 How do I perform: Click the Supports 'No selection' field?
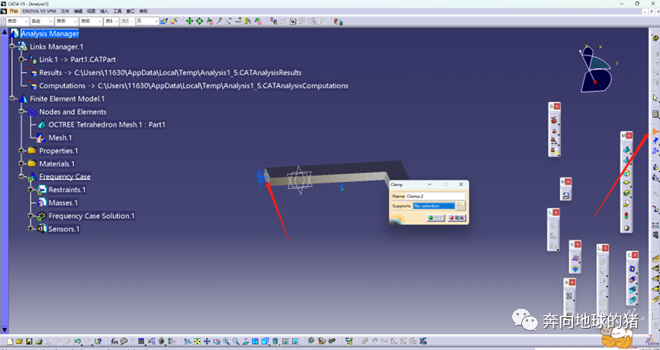click(434, 206)
